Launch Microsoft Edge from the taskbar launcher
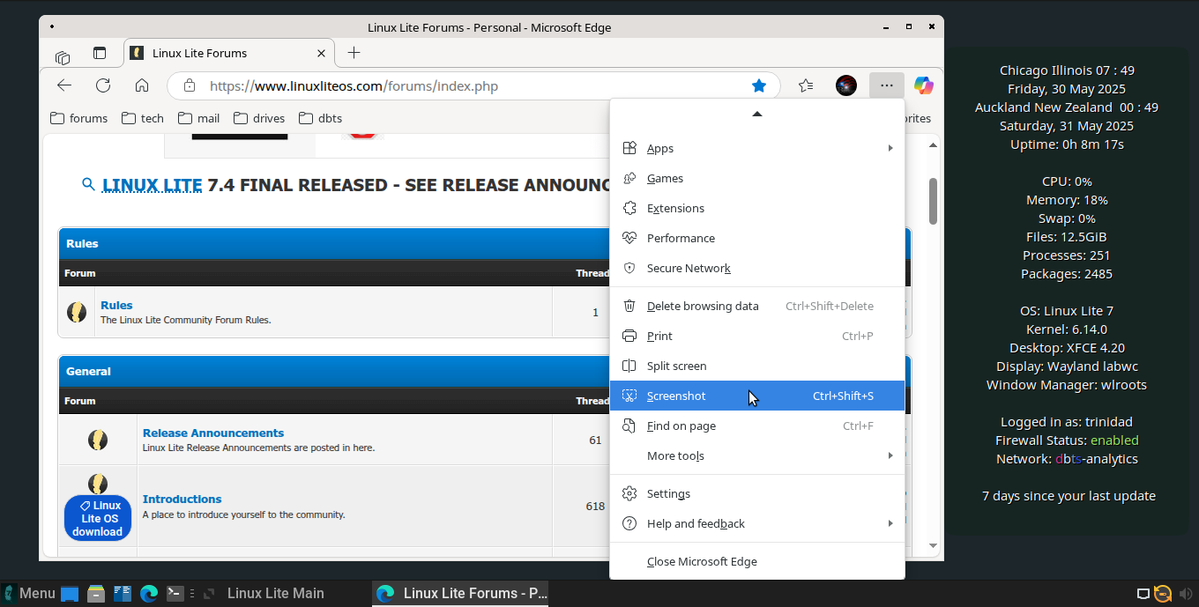The image size is (1199, 607). pyautogui.click(x=149, y=594)
